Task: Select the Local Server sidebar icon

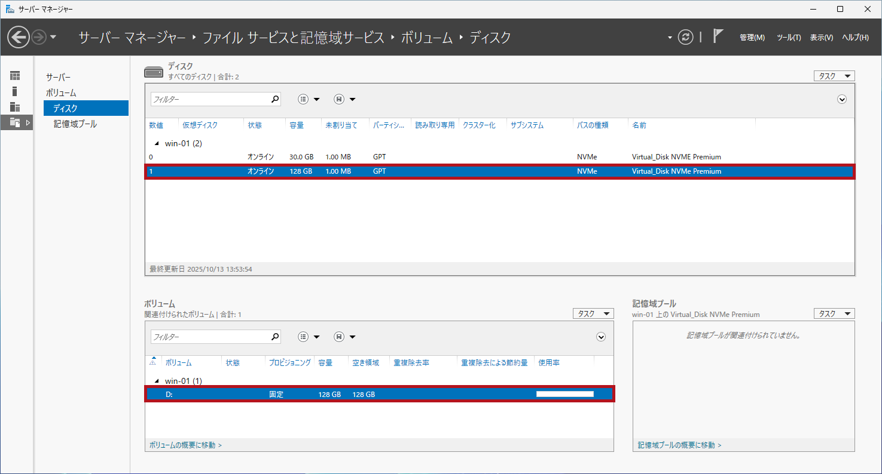Action: click(15, 91)
